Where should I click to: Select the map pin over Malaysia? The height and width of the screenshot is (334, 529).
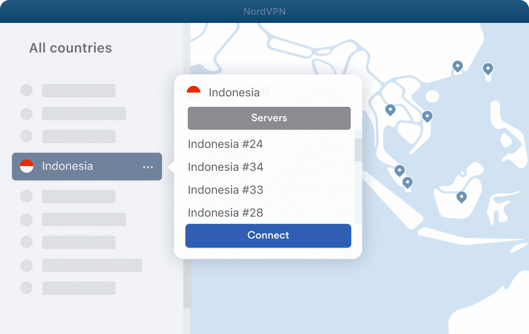(399, 170)
